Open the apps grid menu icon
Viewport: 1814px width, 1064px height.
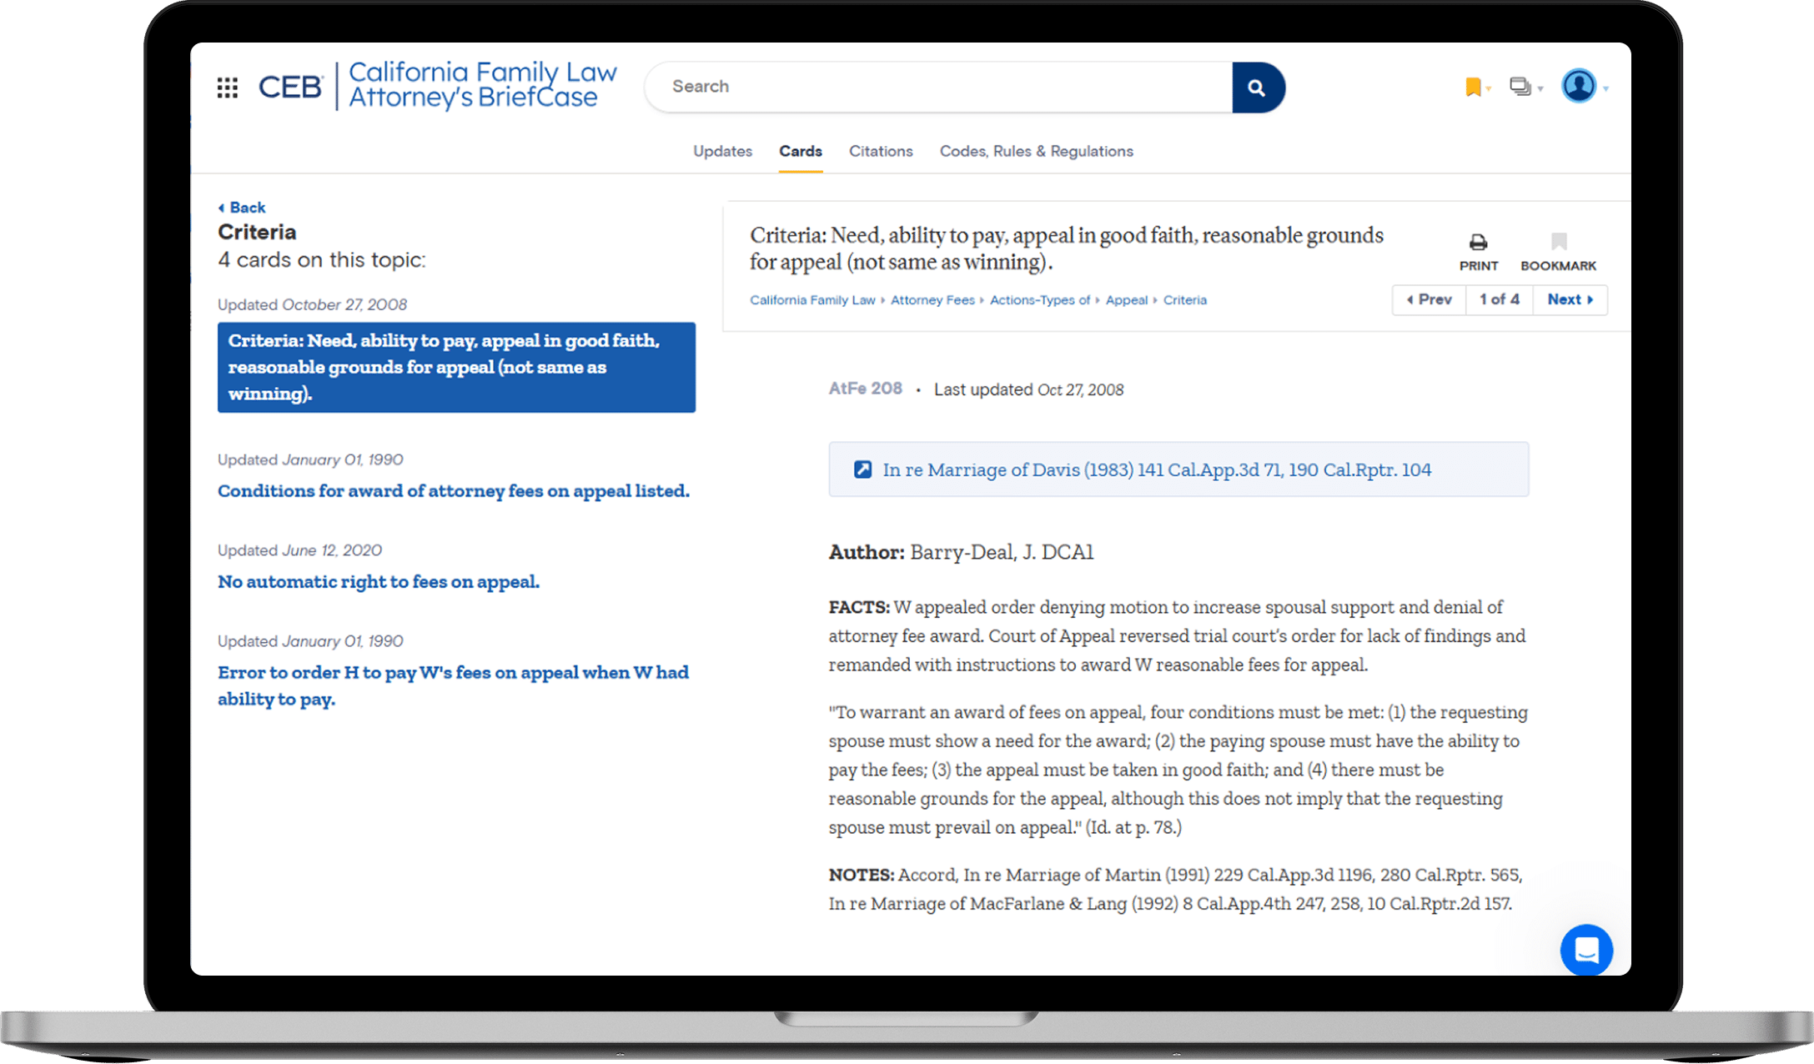[x=227, y=88]
